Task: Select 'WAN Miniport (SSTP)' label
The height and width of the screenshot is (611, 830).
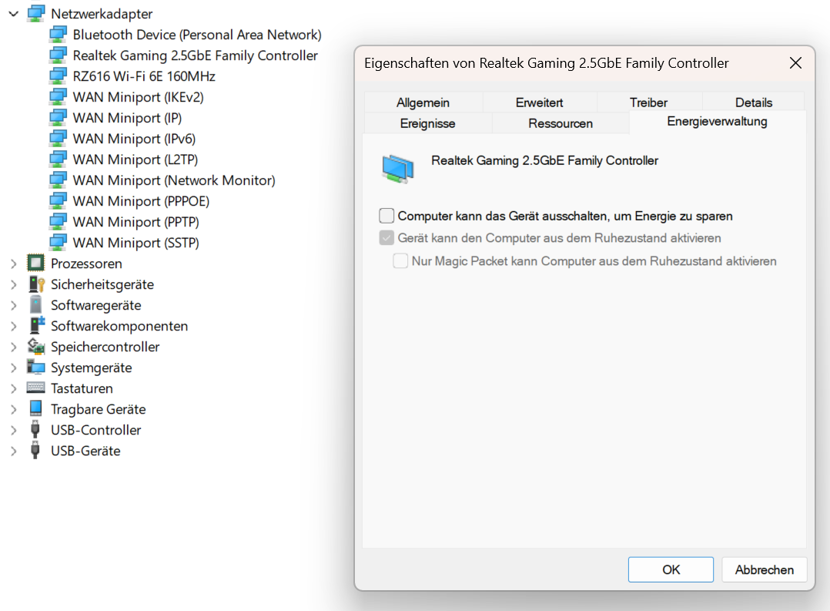Action: (136, 243)
